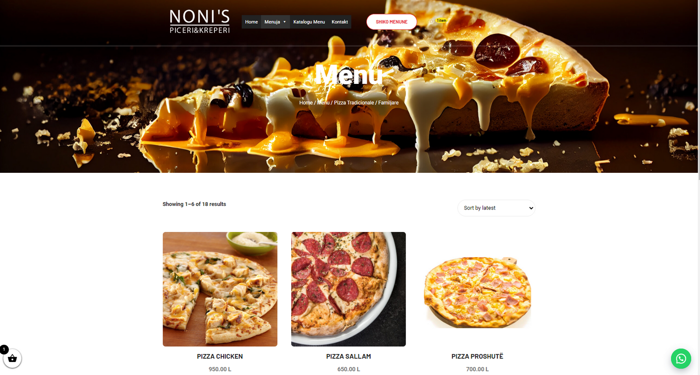Click the basket counter badge showing 1

click(4, 349)
